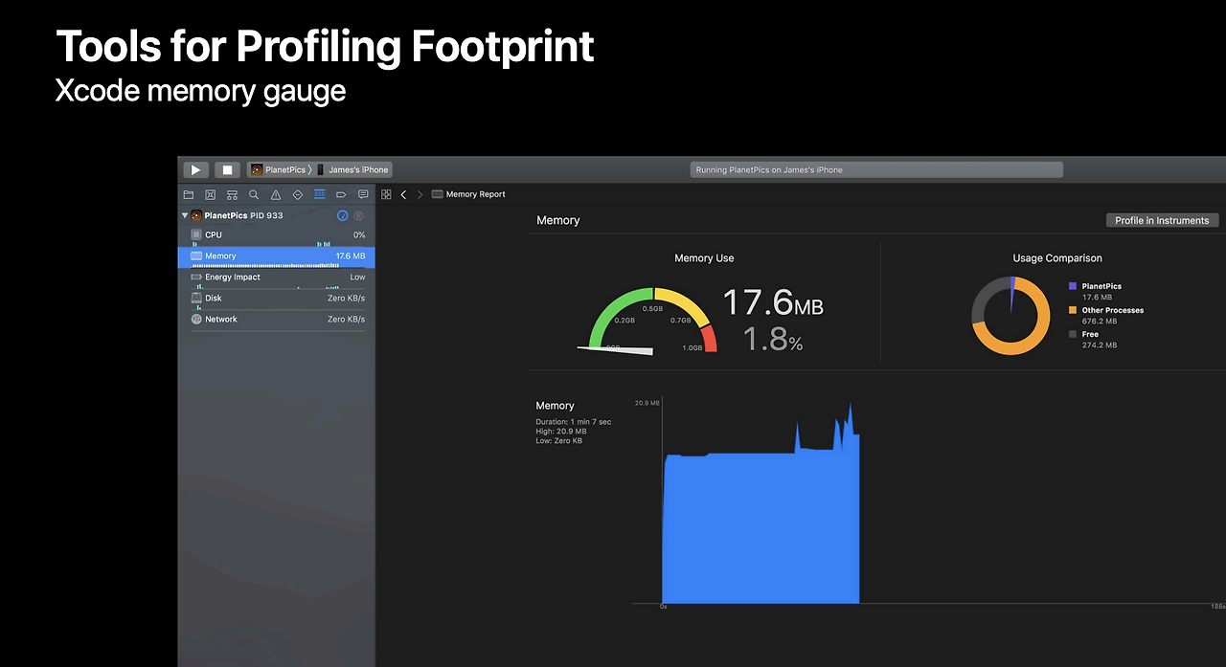Screen dimensions: 1226x667
Task: Click the 'Usage Comparison' heading
Action: 1057,258
